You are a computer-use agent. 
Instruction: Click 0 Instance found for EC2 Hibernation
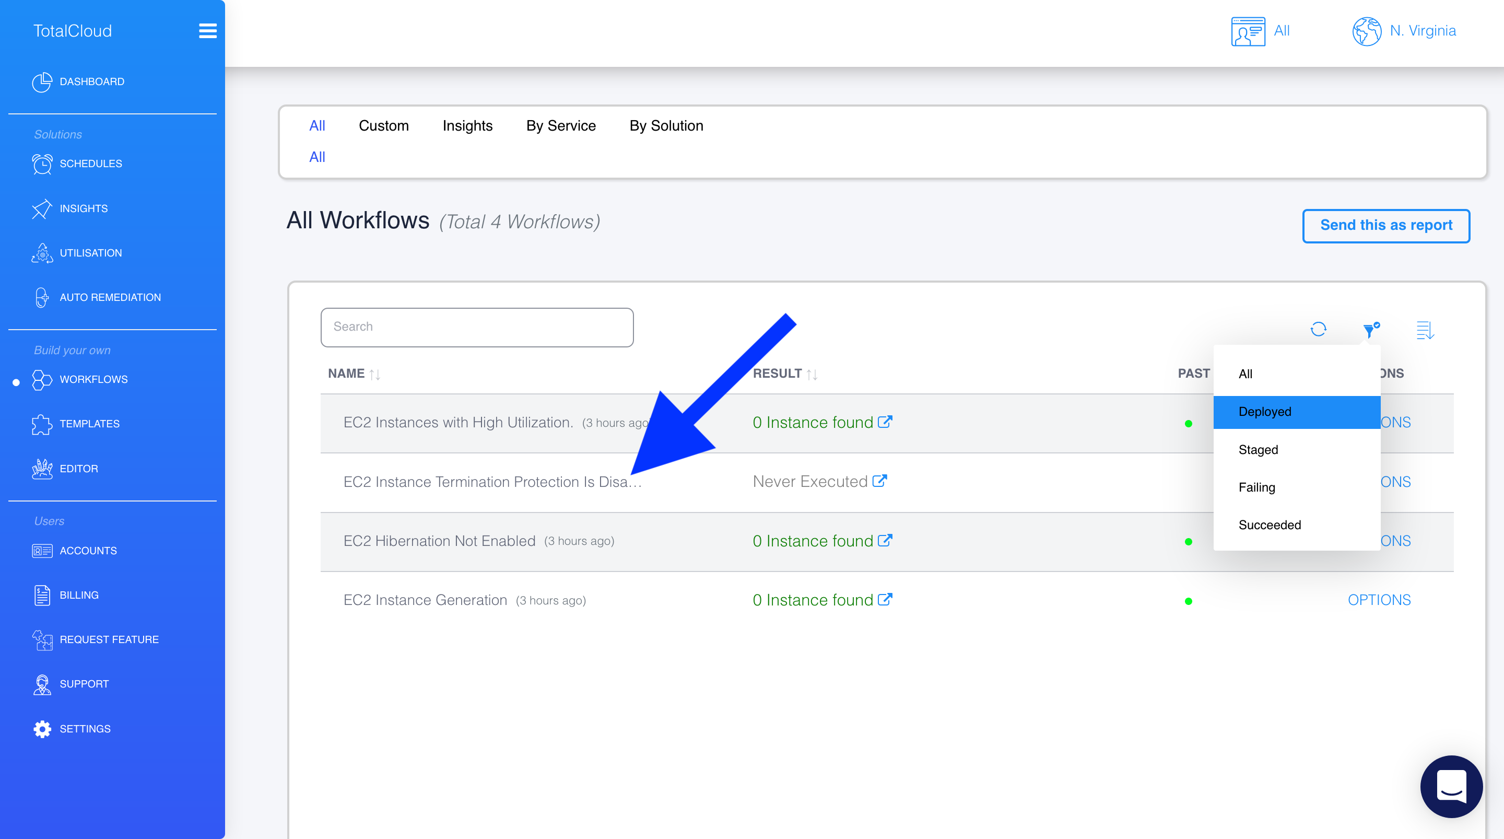point(813,541)
